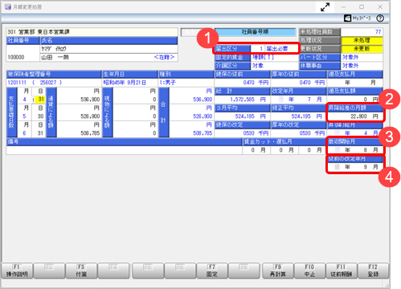Click the 3月平均 value 524,195 円
Screen dimensions: 401x289
point(242,116)
